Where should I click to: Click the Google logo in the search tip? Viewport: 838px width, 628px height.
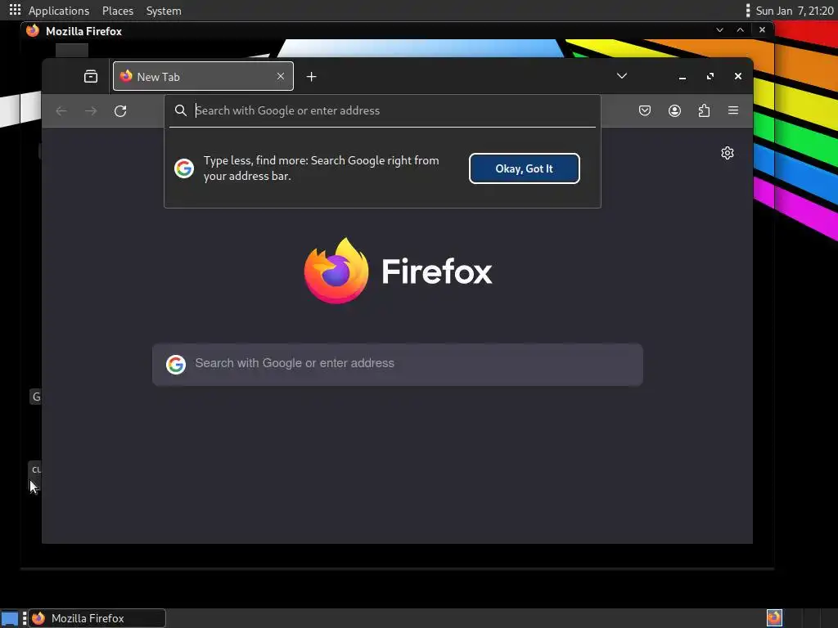pyautogui.click(x=184, y=168)
